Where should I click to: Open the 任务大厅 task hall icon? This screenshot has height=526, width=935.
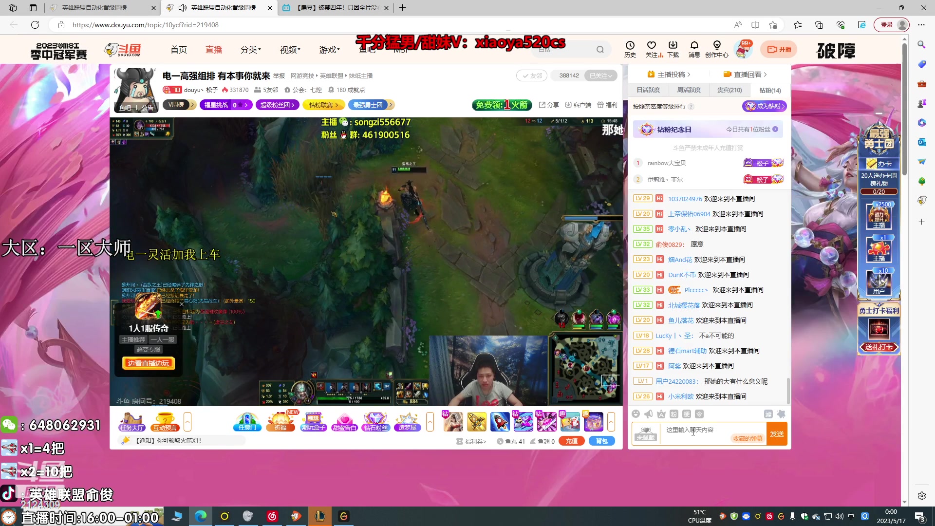[x=132, y=422]
